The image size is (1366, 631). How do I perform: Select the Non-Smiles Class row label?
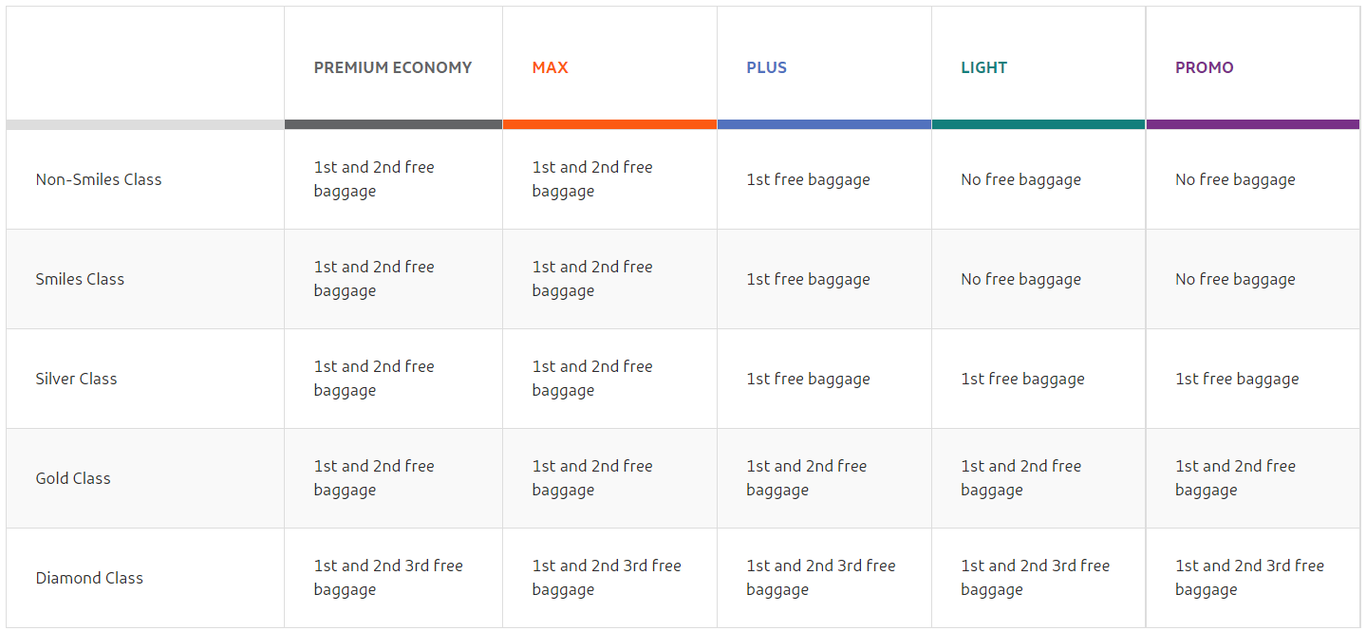coord(99,179)
